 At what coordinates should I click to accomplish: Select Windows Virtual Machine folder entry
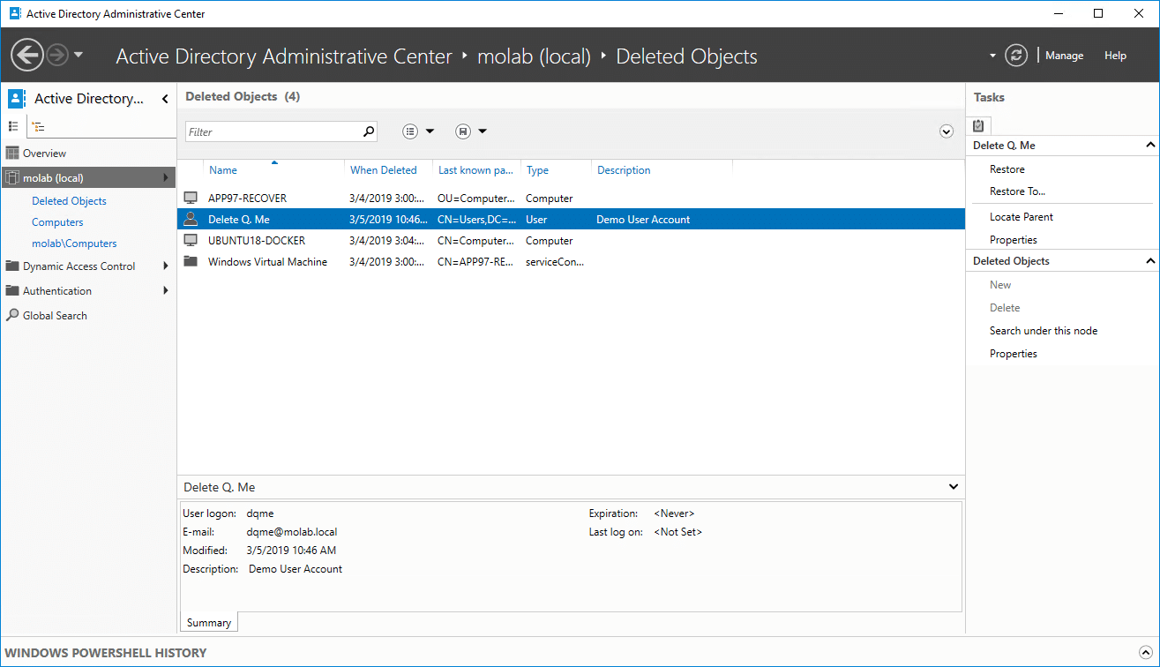[267, 262]
